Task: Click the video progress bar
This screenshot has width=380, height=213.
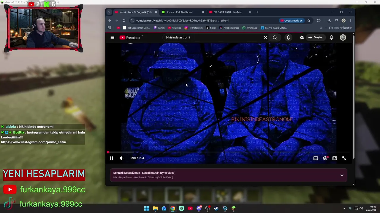Action: pos(229,152)
